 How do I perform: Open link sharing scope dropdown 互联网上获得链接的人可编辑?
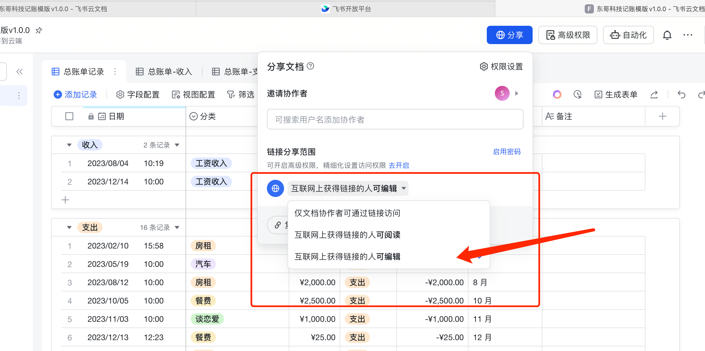coord(348,188)
